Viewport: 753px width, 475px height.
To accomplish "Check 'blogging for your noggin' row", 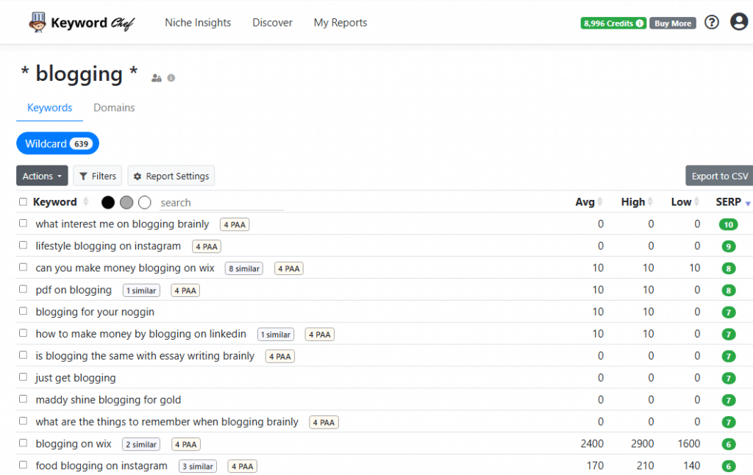I will 23,311.
